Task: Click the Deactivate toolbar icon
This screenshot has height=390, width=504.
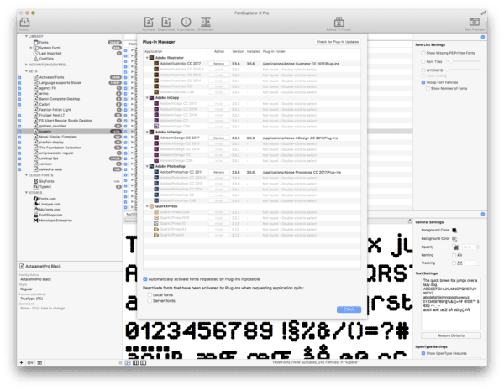Action: pos(167,21)
